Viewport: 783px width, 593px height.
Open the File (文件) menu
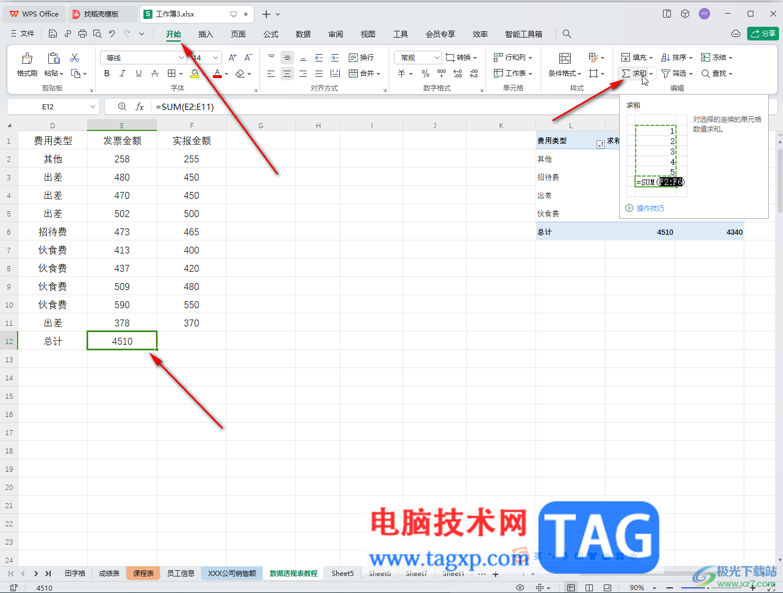click(23, 34)
